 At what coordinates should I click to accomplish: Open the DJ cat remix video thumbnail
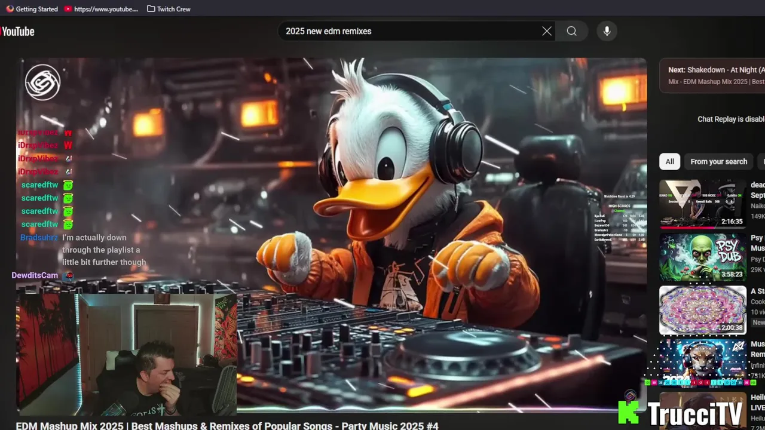[703, 363]
